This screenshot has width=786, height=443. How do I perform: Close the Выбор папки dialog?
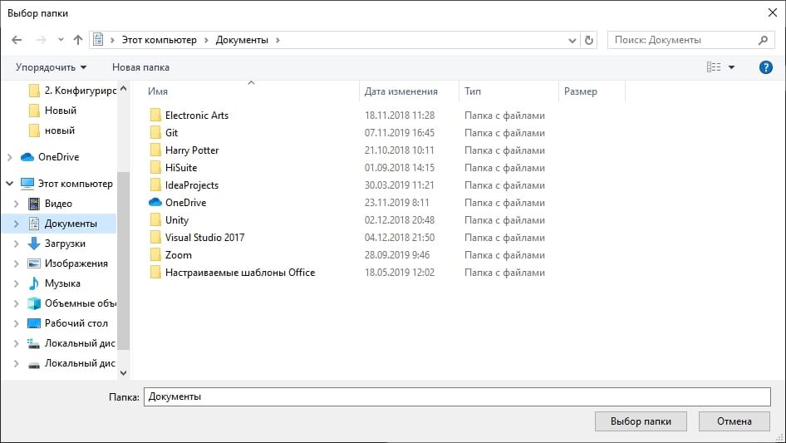coord(773,13)
